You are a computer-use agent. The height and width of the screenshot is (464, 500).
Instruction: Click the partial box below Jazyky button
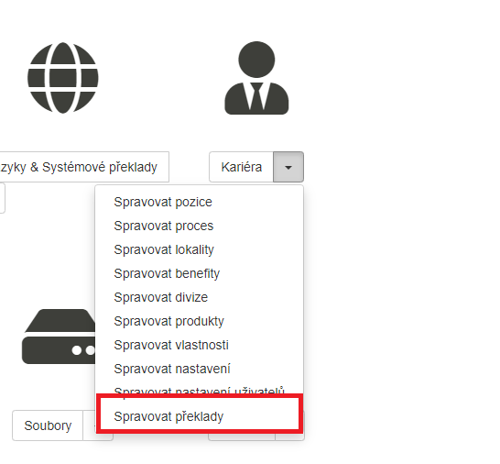coord(2,198)
